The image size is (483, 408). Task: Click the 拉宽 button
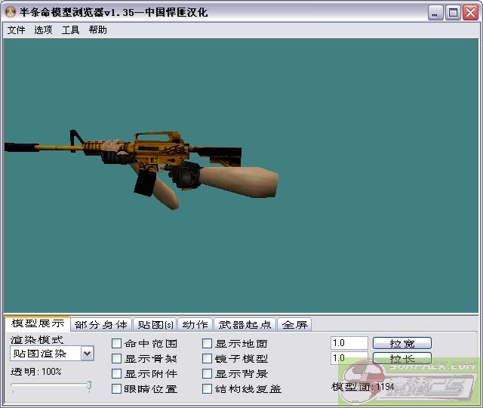coord(401,343)
